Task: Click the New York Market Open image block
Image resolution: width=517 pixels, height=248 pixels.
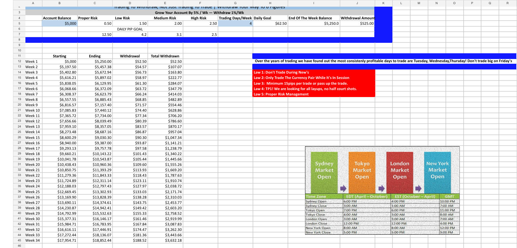Action: [438, 173]
